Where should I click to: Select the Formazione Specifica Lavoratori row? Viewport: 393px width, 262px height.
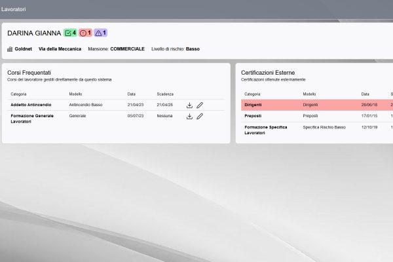pyautogui.click(x=317, y=130)
